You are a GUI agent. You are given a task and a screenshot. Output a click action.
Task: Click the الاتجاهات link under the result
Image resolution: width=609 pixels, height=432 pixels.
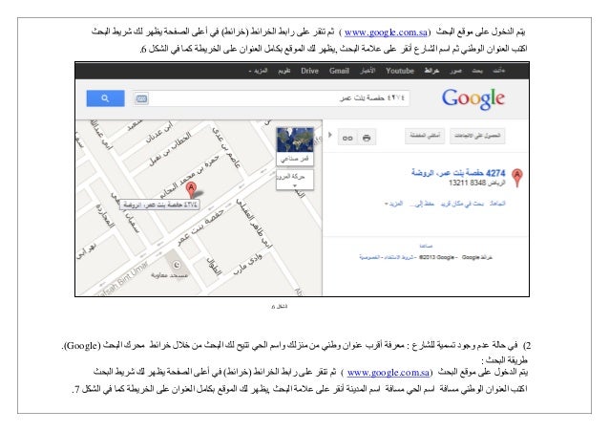[x=497, y=204]
